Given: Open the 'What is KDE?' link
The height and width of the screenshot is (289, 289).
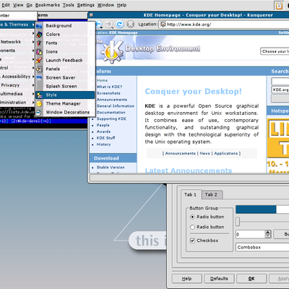Looking at the screenshot, I should tap(109, 87).
